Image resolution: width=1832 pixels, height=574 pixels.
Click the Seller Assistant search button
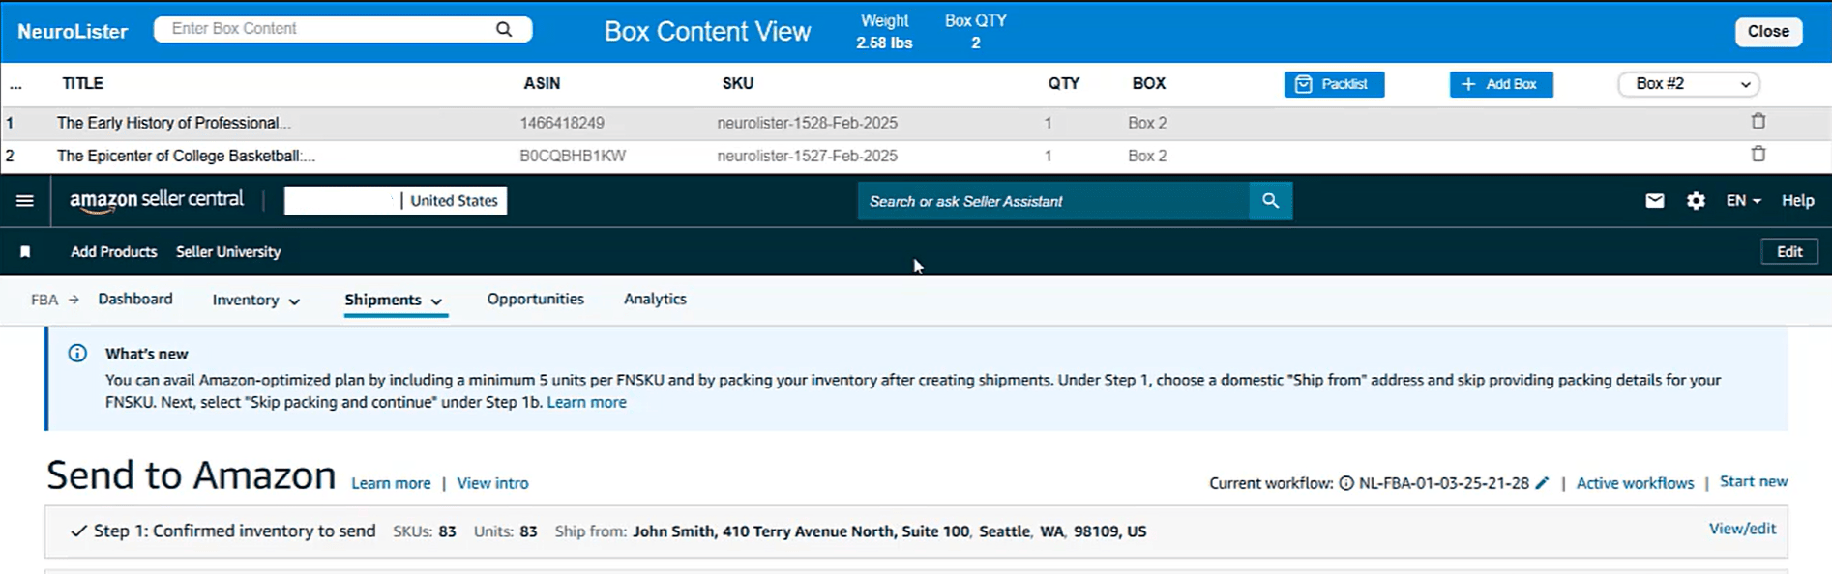click(1270, 201)
